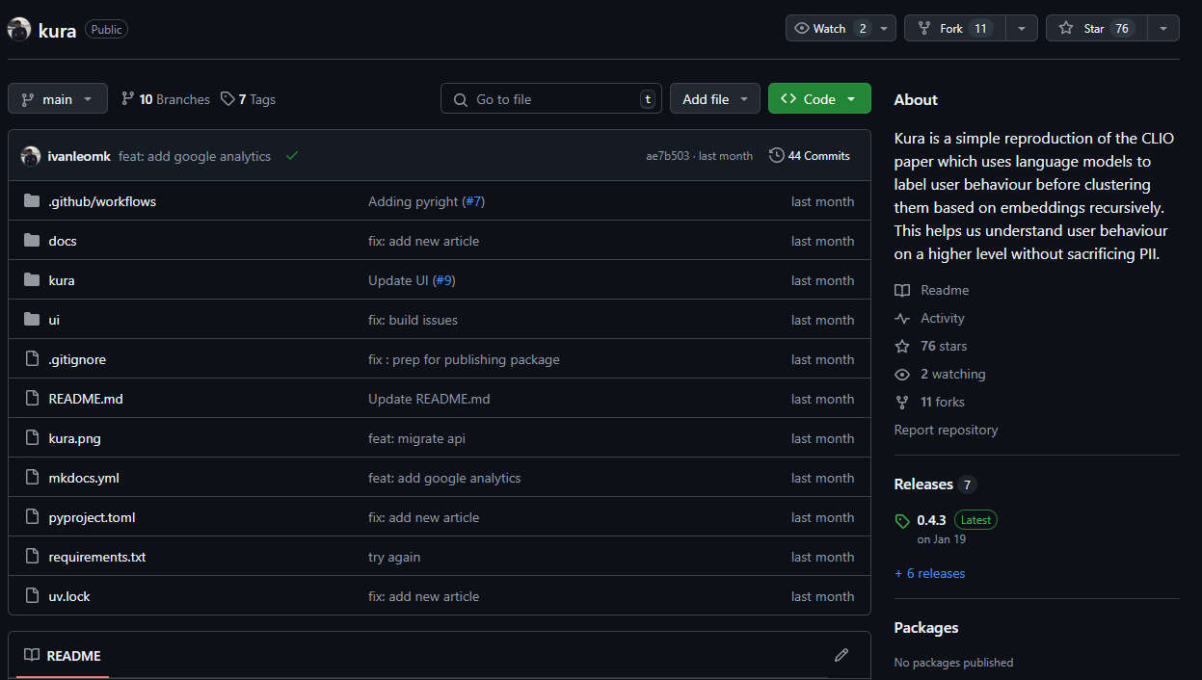Click the fork icon beside 11 forks
1202x680 pixels.
pyautogui.click(x=902, y=403)
